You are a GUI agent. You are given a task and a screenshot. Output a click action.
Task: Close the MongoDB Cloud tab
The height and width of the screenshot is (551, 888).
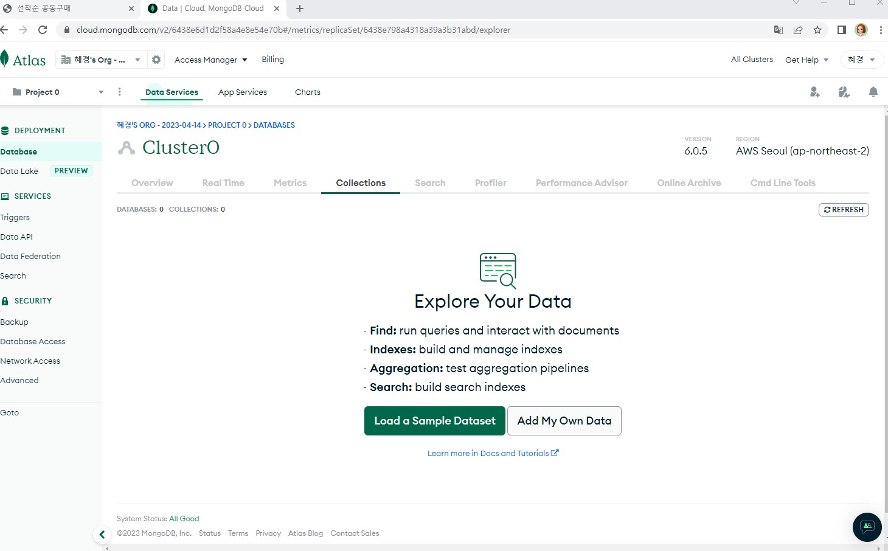(277, 9)
